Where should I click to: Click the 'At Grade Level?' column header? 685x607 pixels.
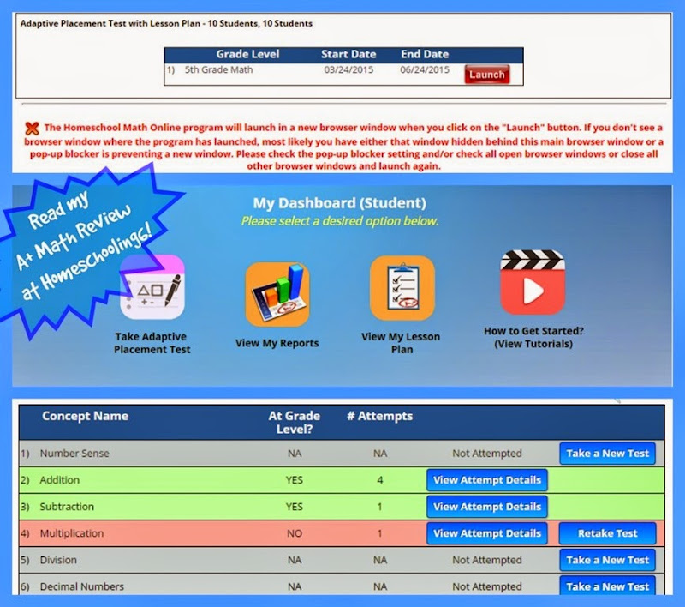pos(295,423)
